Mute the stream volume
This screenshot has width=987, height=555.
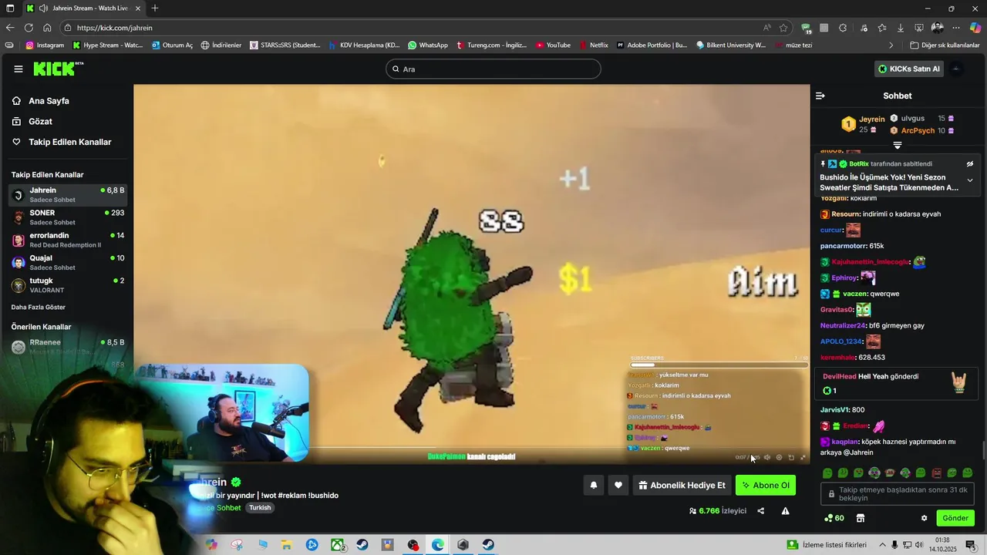766,457
